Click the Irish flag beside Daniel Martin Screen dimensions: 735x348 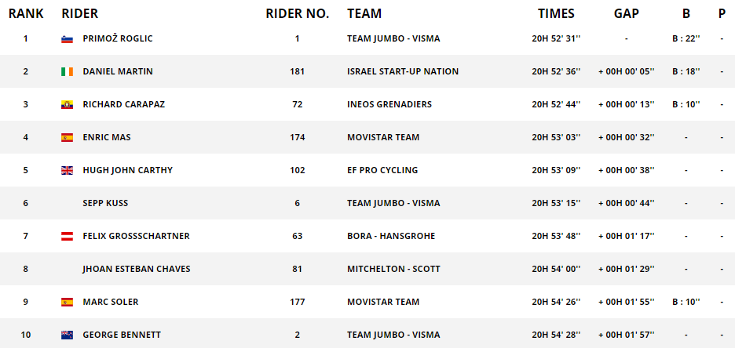(x=67, y=71)
